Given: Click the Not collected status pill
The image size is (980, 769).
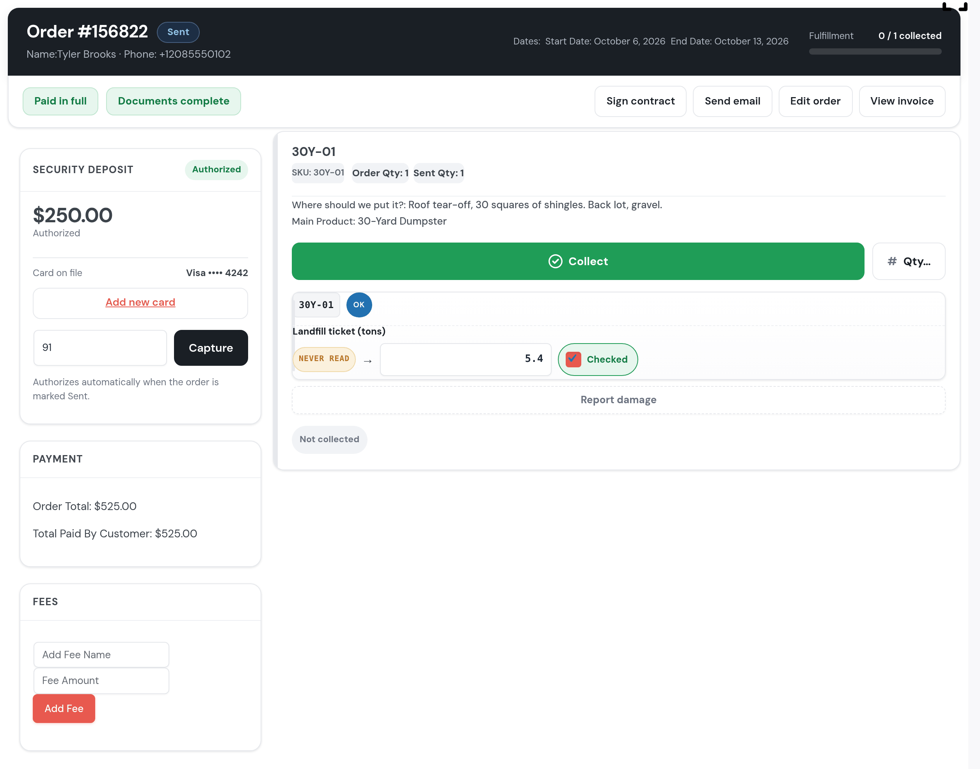Looking at the screenshot, I should tap(329, 439).
